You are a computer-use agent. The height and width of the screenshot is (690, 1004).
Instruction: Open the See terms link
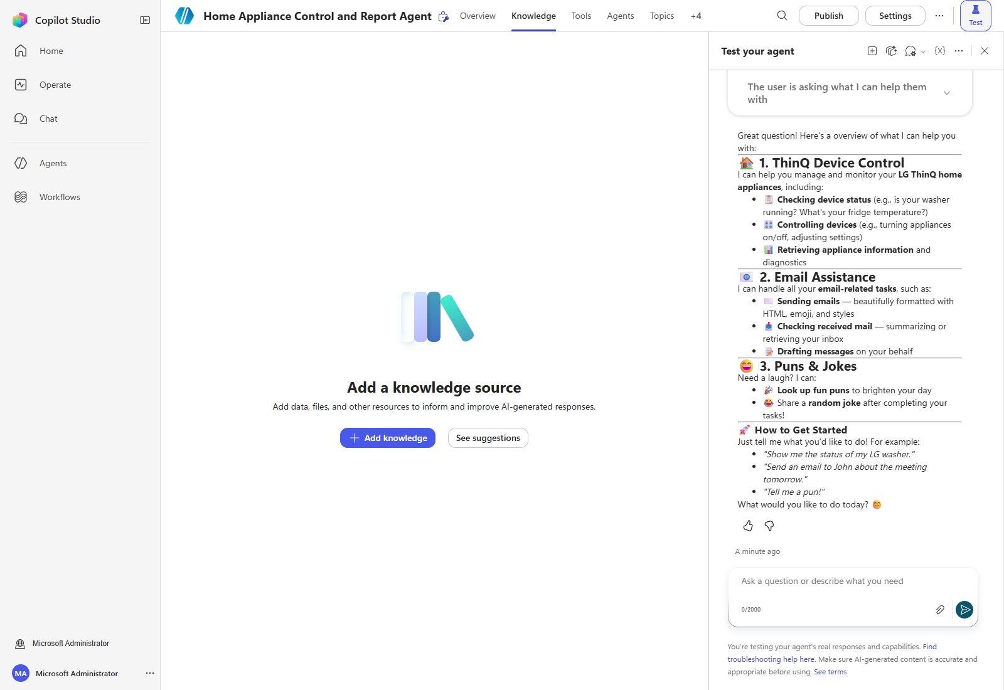tap(830, 672)
